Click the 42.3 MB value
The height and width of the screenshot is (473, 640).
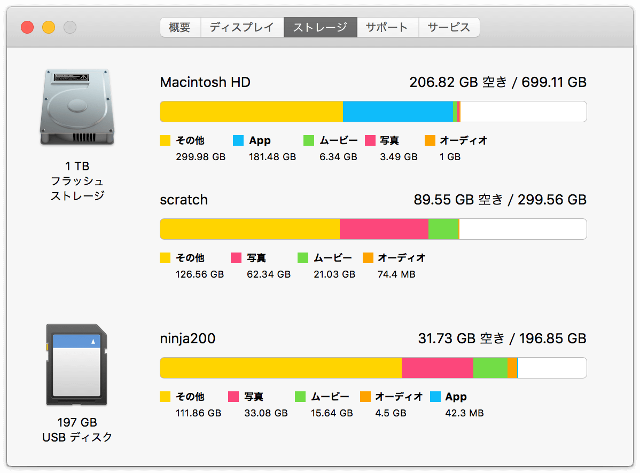tap(464, 413)
